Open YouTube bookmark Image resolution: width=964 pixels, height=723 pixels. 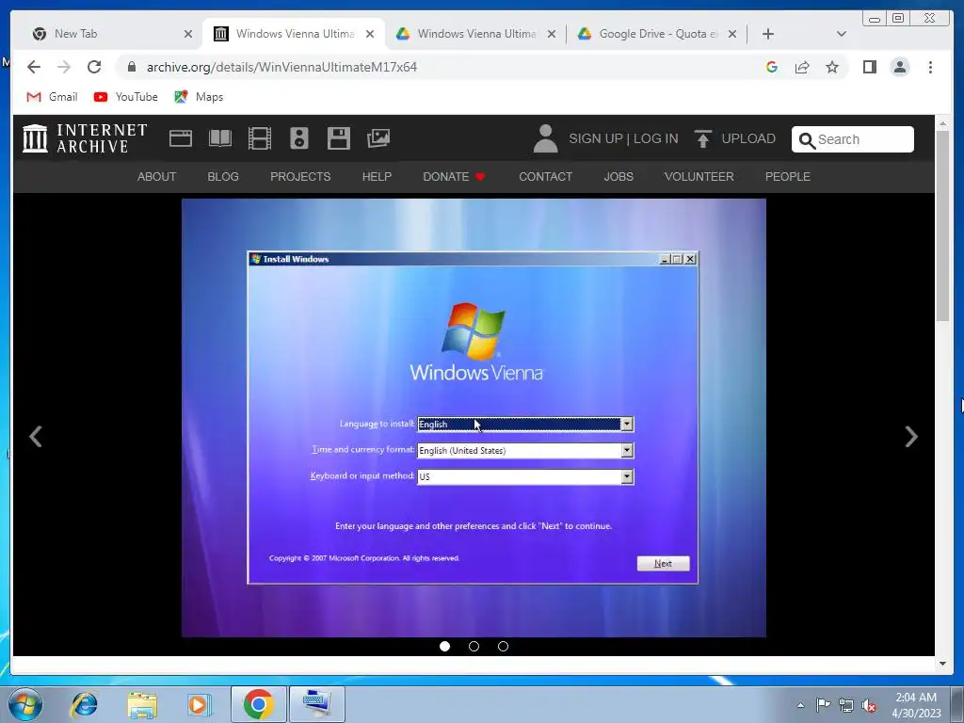125,97
